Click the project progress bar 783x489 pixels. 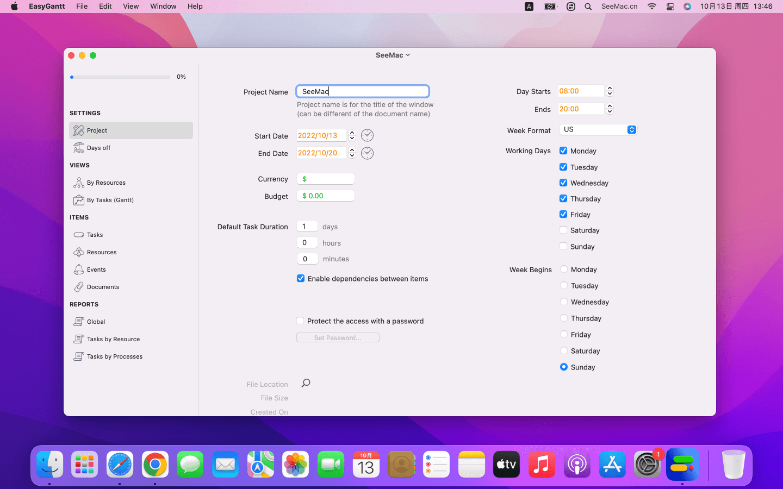tap(120, 77)
